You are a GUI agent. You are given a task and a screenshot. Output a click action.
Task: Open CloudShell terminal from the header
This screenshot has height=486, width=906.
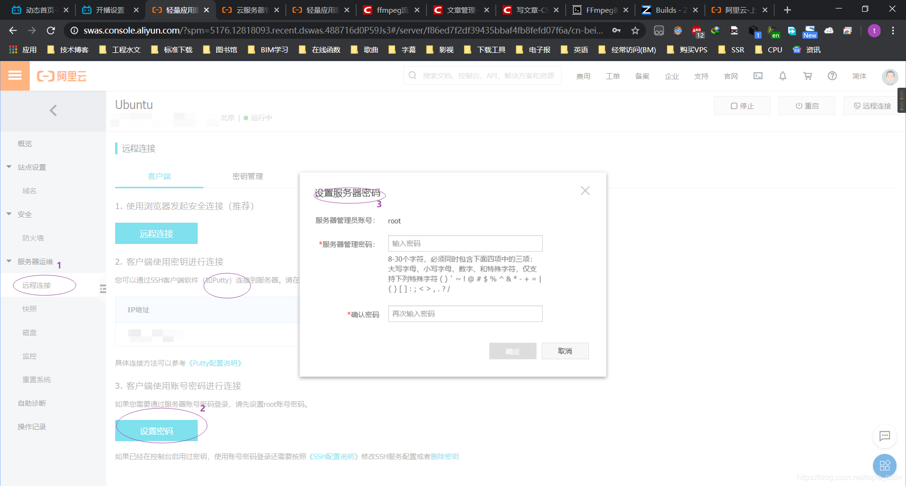(x=758, y=75)
